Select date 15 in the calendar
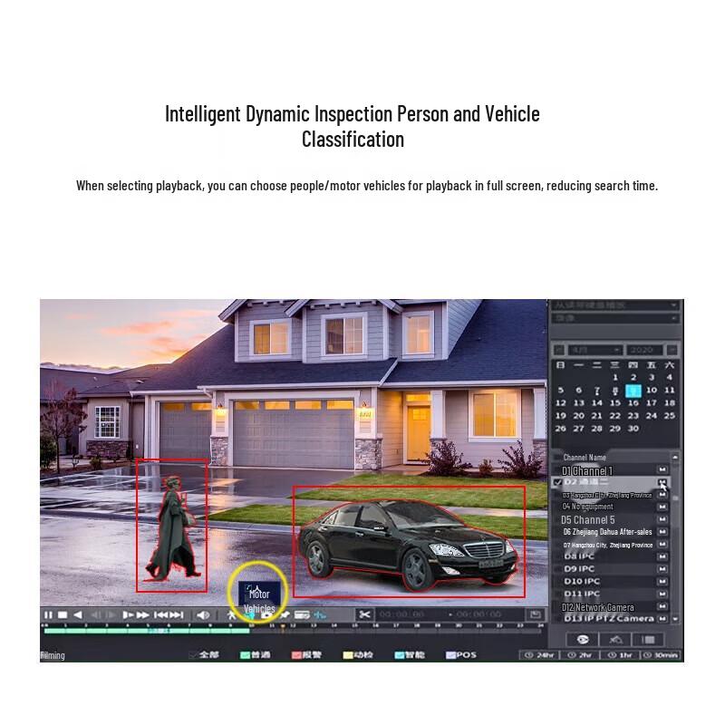The height and width of the screenshot is (725, 725). [615, 403]
